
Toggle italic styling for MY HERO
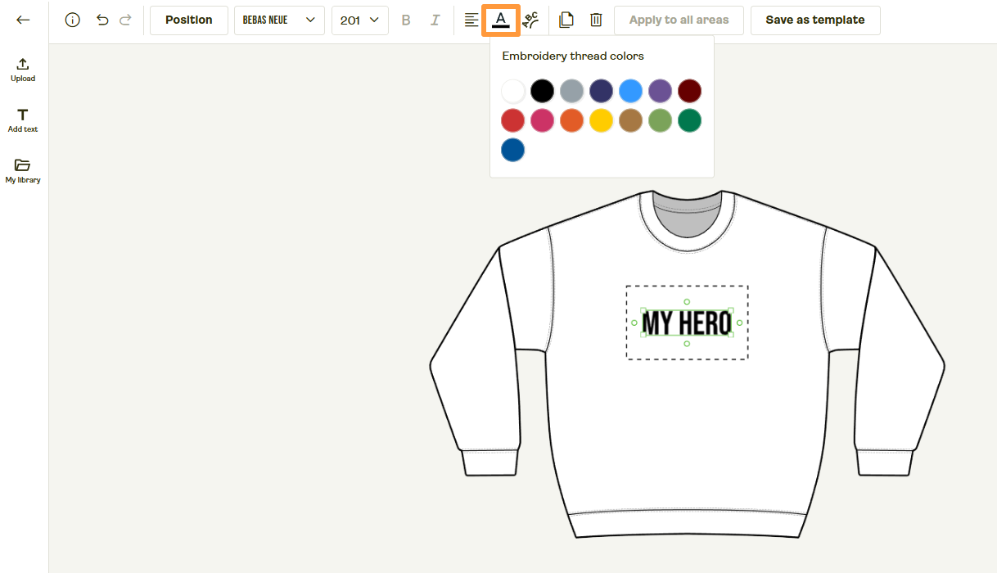(435, 20)
